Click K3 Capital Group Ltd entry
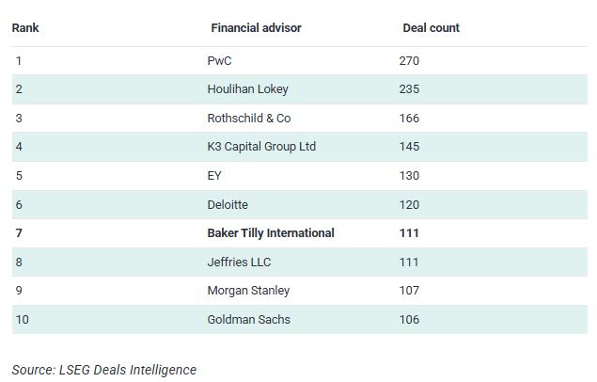Image resolution: width=597 pixels, height=382 pixels. 261,147
